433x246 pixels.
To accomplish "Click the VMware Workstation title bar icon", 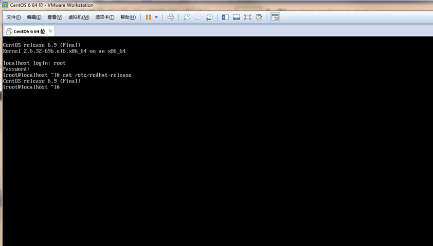I will [5, 5].
